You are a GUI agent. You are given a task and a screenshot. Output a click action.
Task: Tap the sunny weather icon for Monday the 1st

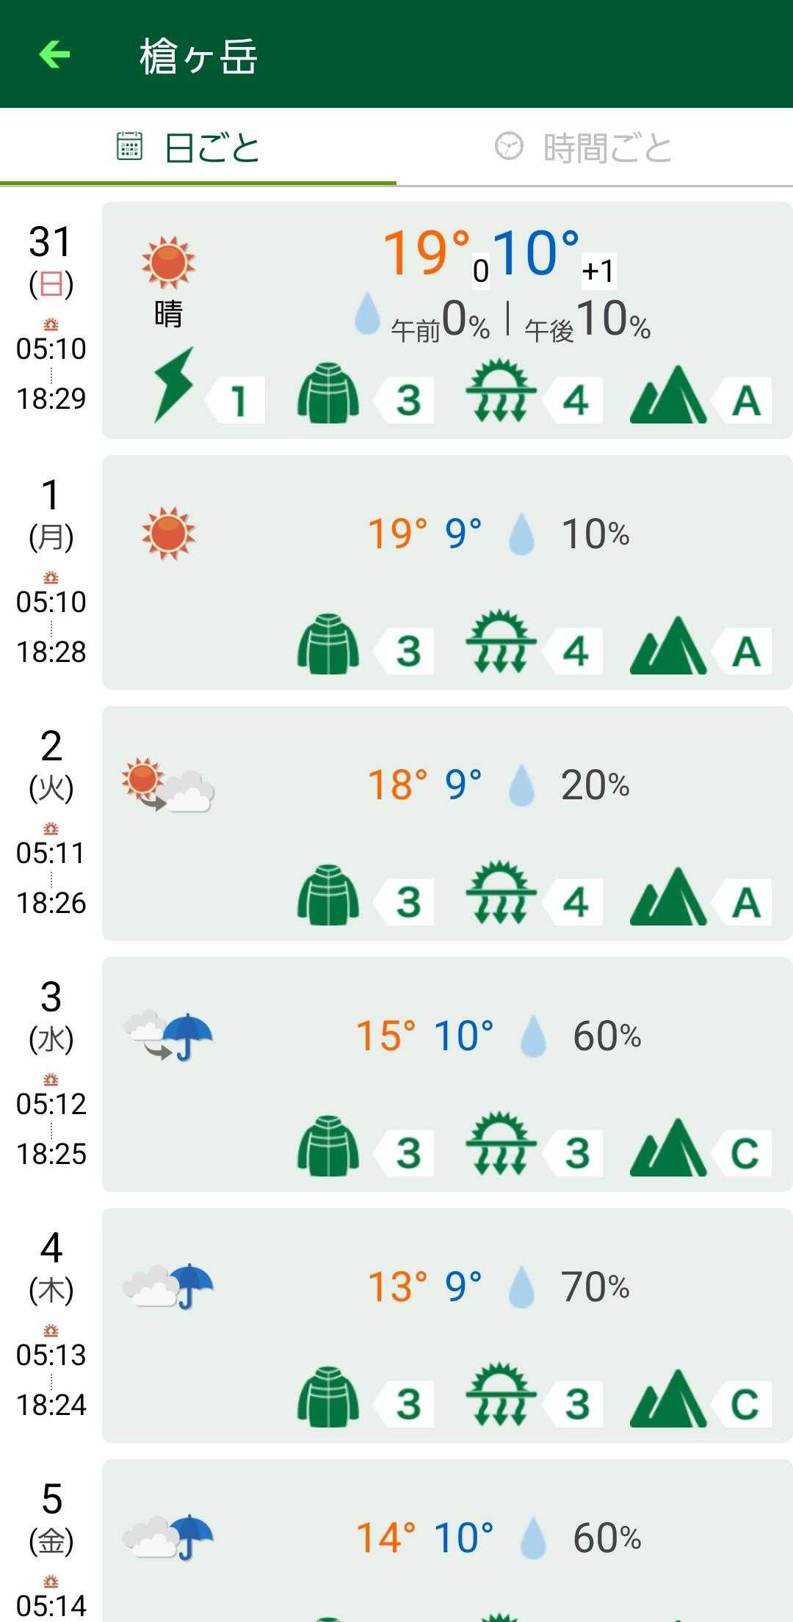168,533
